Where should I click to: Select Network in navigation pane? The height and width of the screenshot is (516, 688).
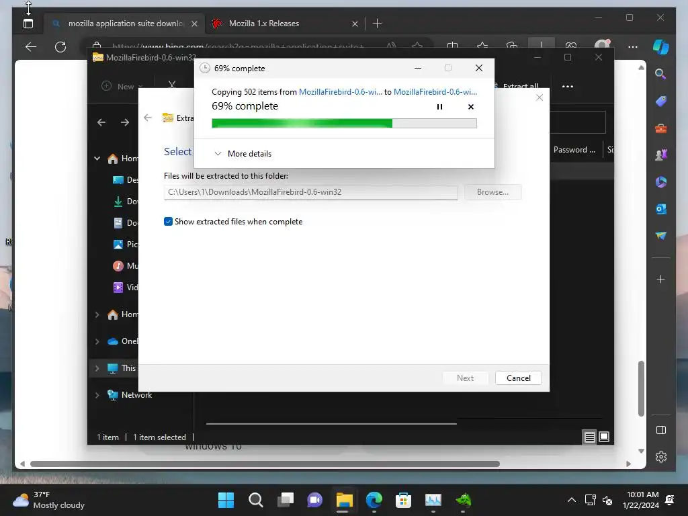pos(130,395)
